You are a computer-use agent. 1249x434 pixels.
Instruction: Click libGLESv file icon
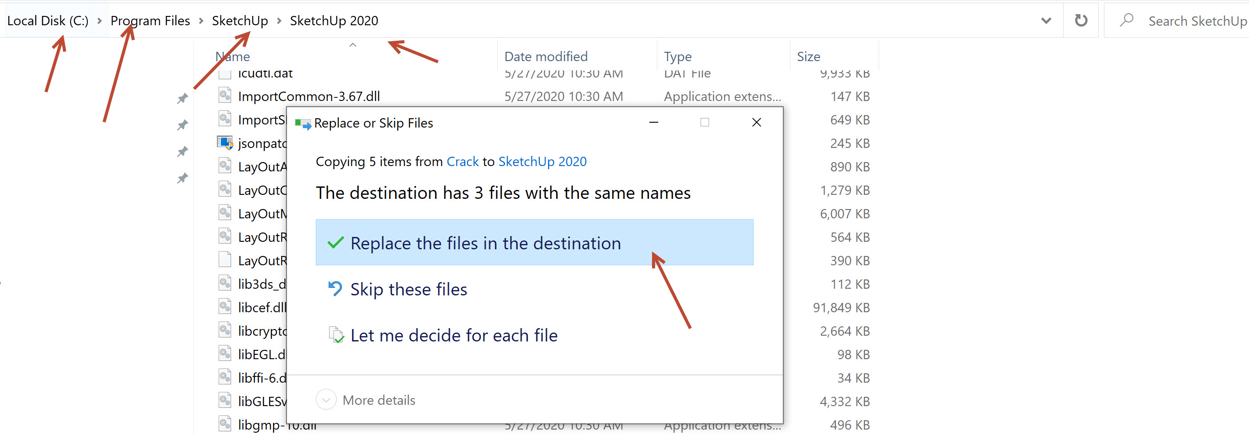click(x=224, y=401)
